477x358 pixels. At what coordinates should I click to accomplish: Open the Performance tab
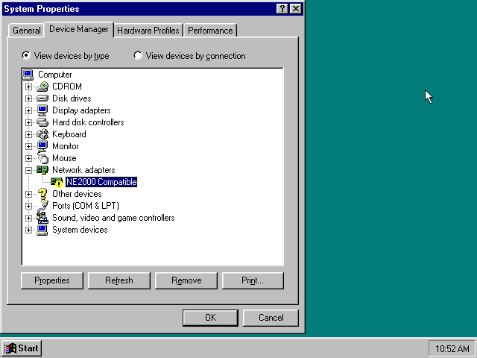[x=210, y=31]
